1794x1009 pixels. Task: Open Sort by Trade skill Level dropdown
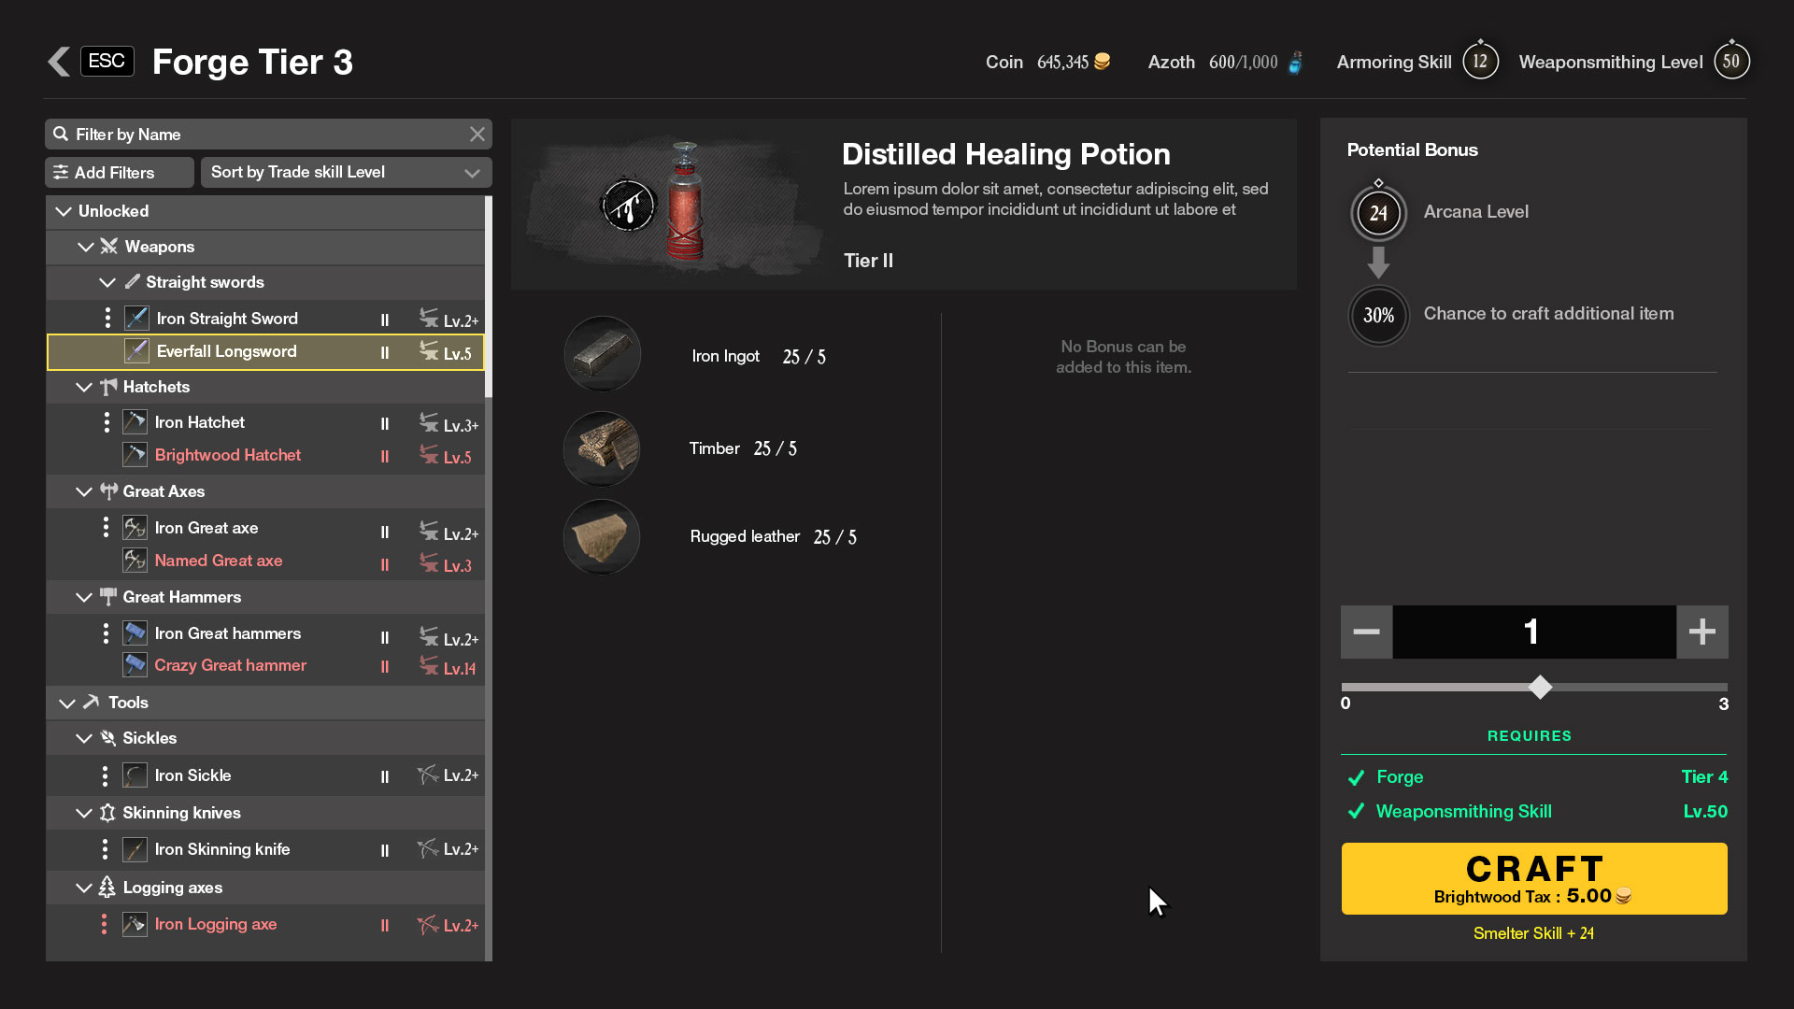pos(346,172)
